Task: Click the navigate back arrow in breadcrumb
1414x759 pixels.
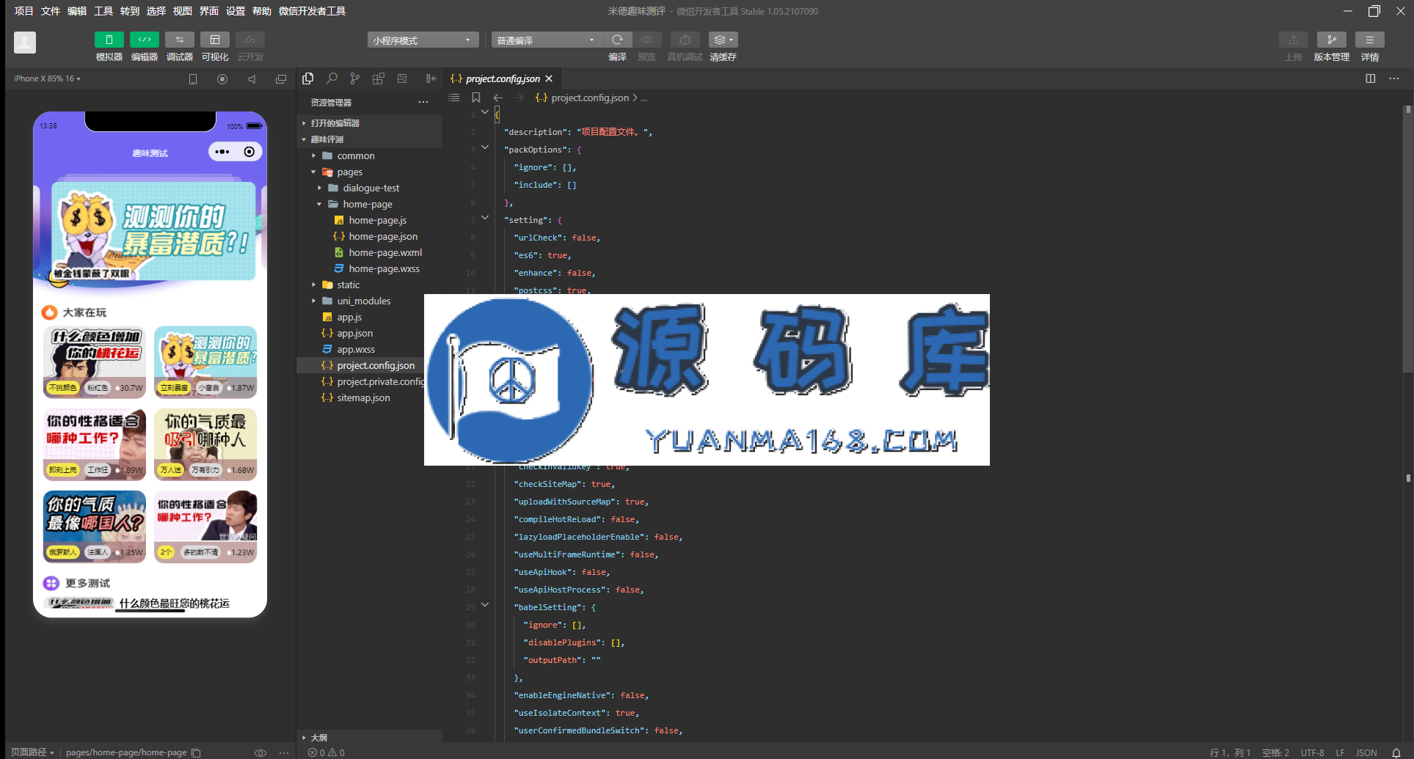Action: (498, 98)
